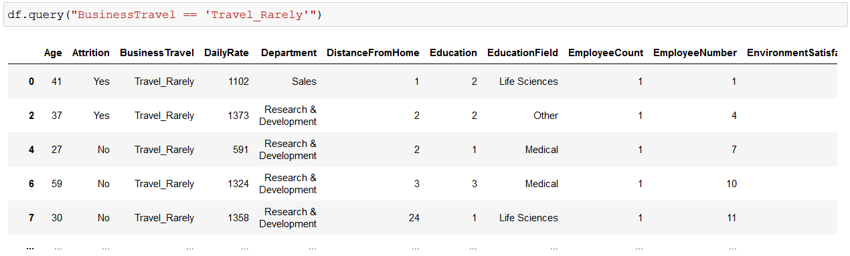The width and height of the screenshot is (850, 256).
Task: Select row index 4 label
Action: [31, 150]
